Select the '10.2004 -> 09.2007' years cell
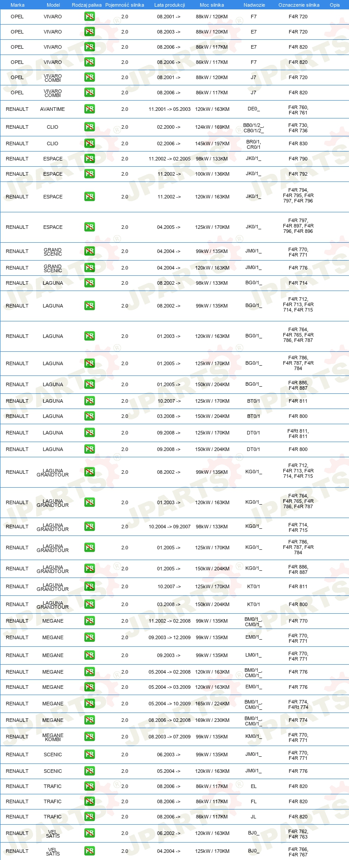Viewport: 349px width, 860px height. tap(170, 527)
